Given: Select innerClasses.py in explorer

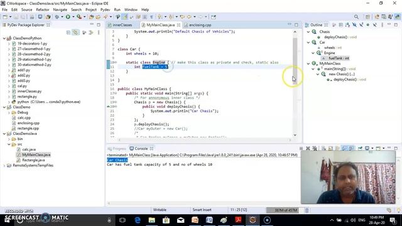Looking at the screenshot, I should click(x=30, y=91).
